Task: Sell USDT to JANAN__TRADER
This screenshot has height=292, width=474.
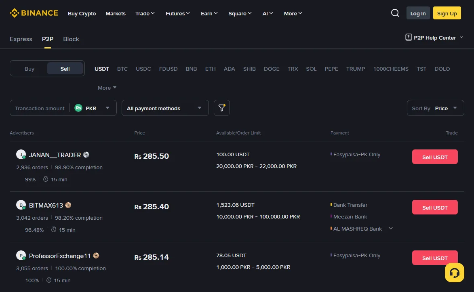Action: click(x=435, y=157)
